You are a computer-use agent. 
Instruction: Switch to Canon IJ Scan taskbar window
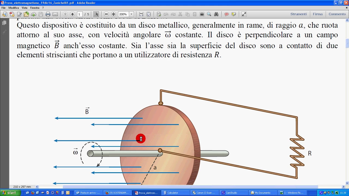(205, 193)
